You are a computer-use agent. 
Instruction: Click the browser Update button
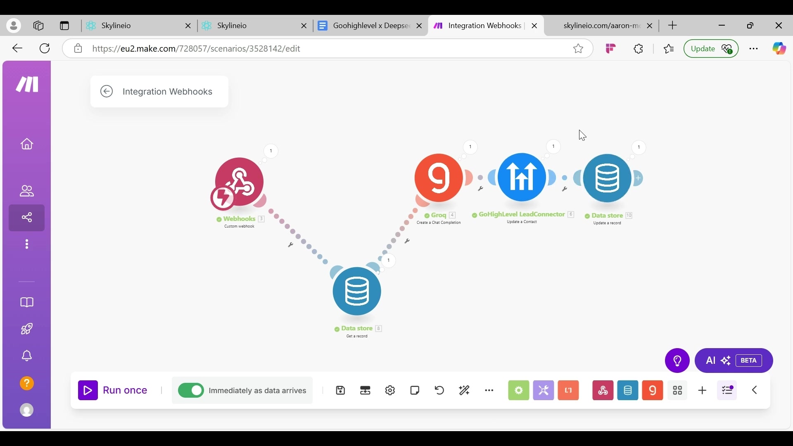(x=712, y=49)
